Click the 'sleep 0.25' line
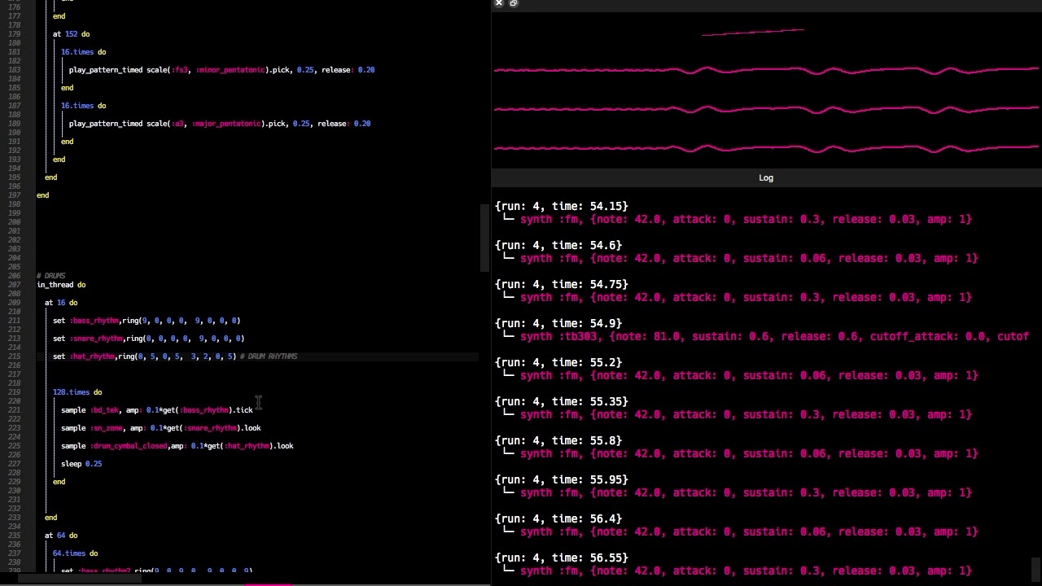Viewport: 1042px width, 586px height. (x=81, y=464)
